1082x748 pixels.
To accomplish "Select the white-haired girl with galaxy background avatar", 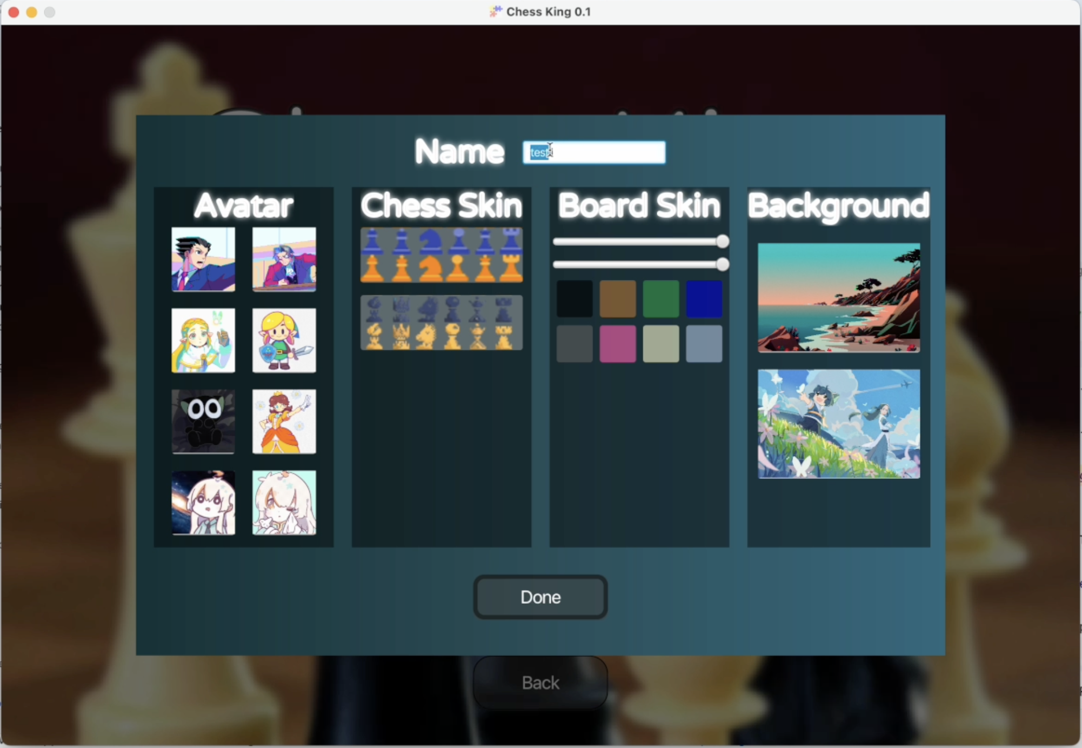I will tap(203, 503).
